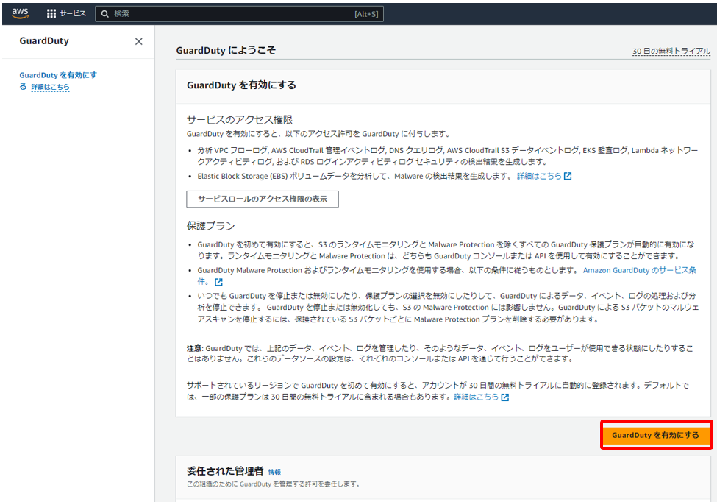Click the orange GuardDuty を有効にする button
The width and height of the screenshot is (717, 502).
pos(656,435)
